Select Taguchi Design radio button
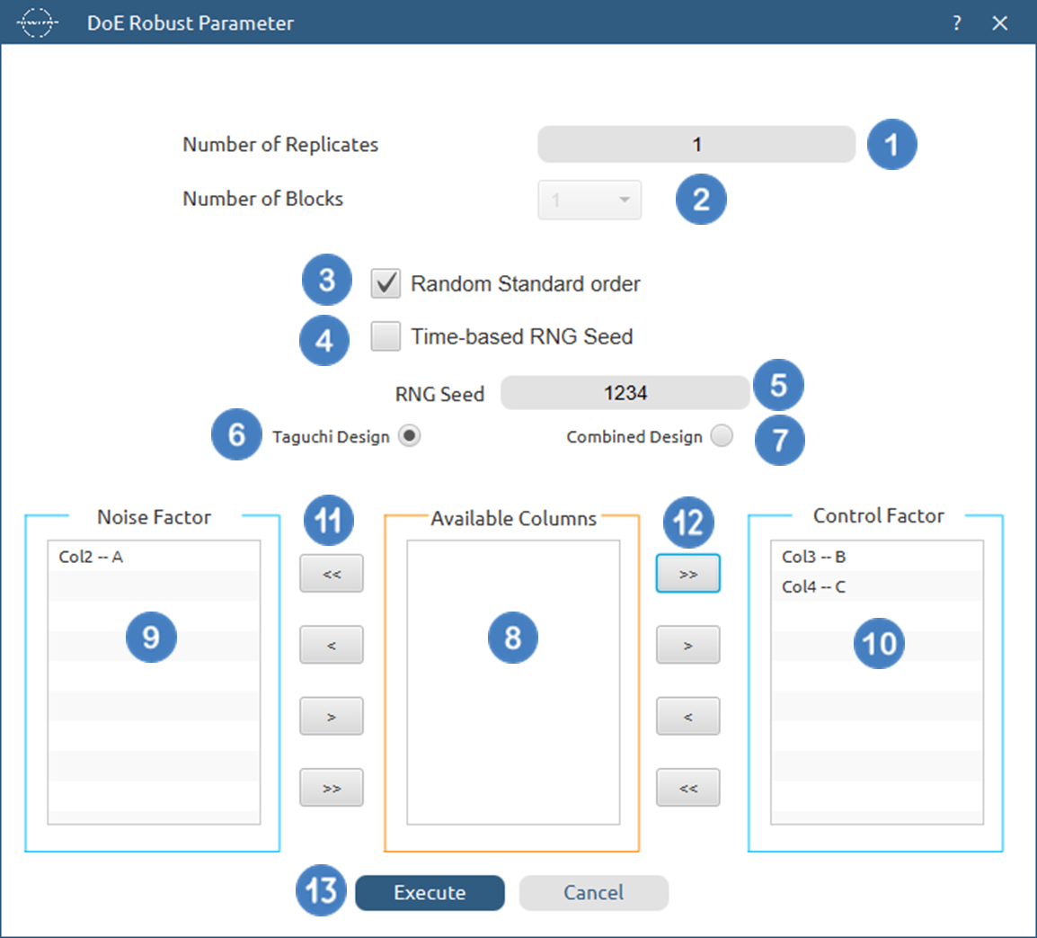Image resolution: width=1037 pixels, height=938 pixels. coord(410,436)
